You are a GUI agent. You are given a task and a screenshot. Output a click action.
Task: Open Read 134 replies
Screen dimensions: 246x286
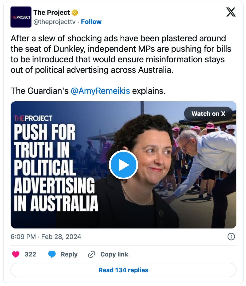(123, 270)
